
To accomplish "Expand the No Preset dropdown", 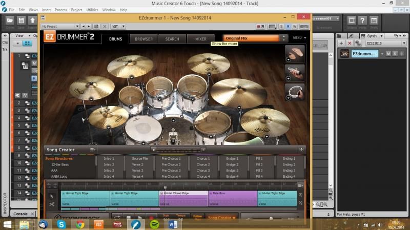I will click(77, 27).
